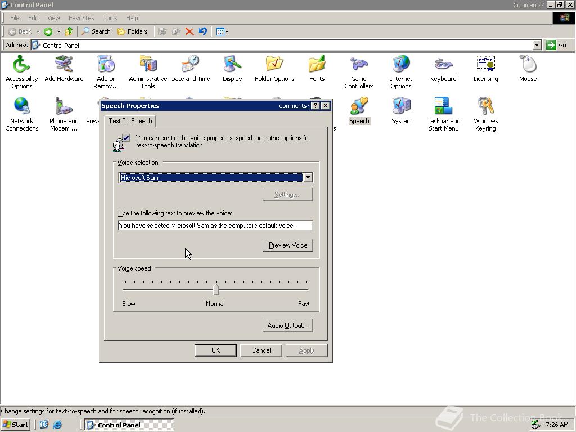This screenshot has height=432, width=576.
Task: Click the Up folder toolbar icon
Action: point(69,31)
